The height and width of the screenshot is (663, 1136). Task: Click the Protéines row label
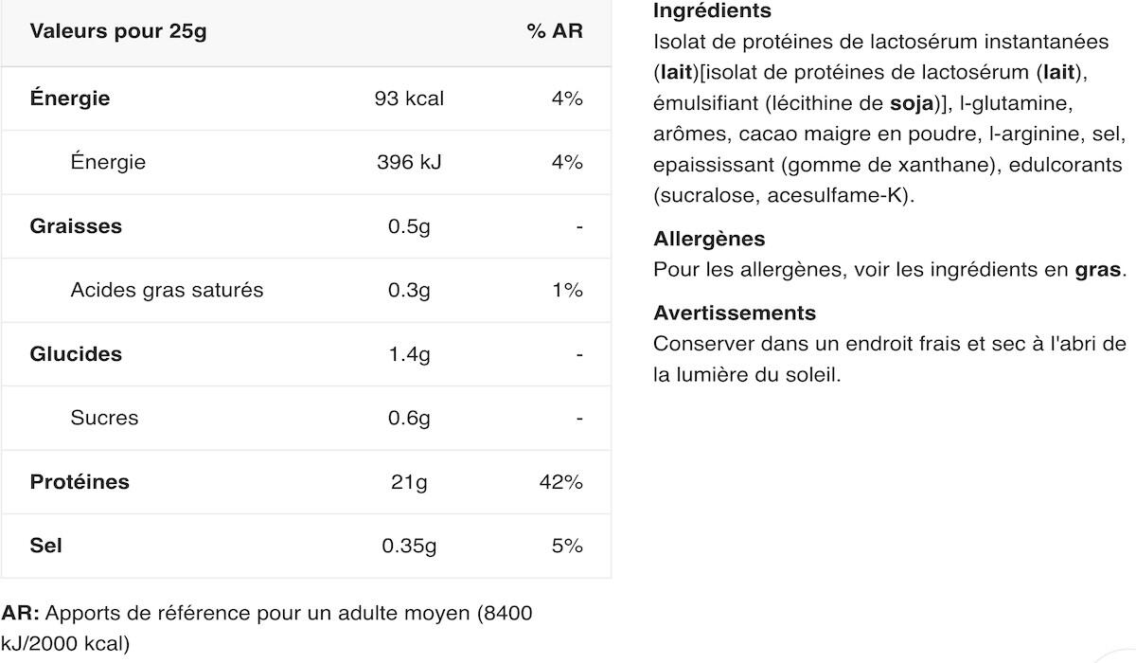(80, 482)
